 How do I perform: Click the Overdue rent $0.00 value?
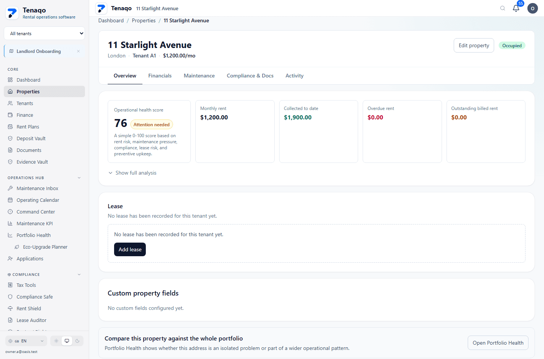pos(375,117)
